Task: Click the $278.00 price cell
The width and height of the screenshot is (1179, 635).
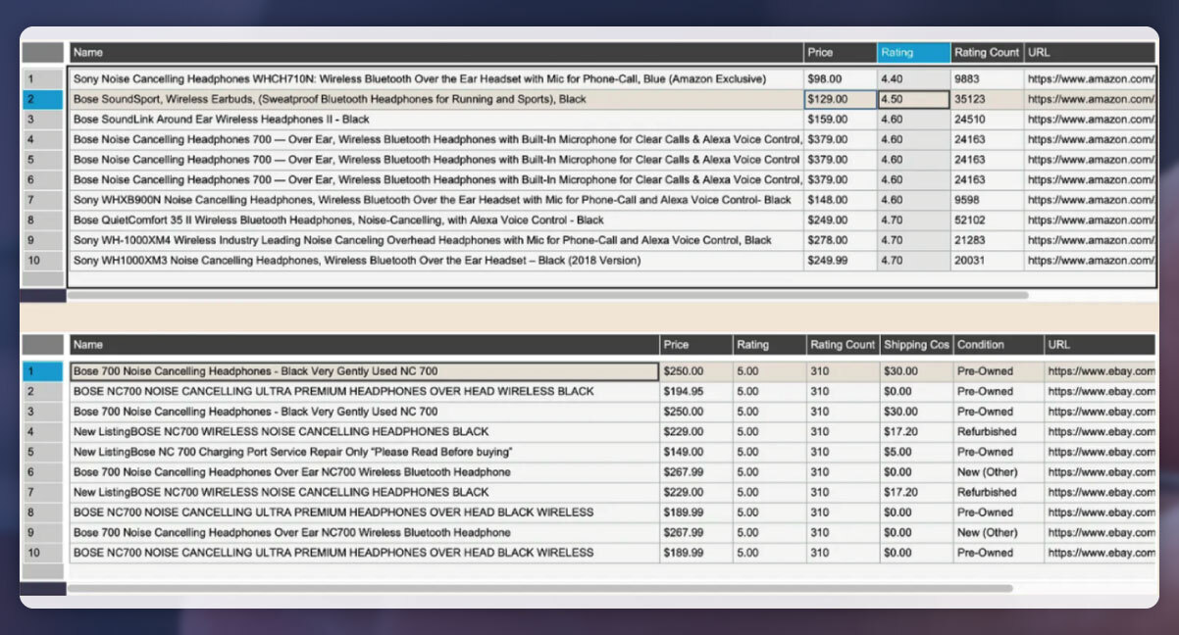Action: coord(840,240)
